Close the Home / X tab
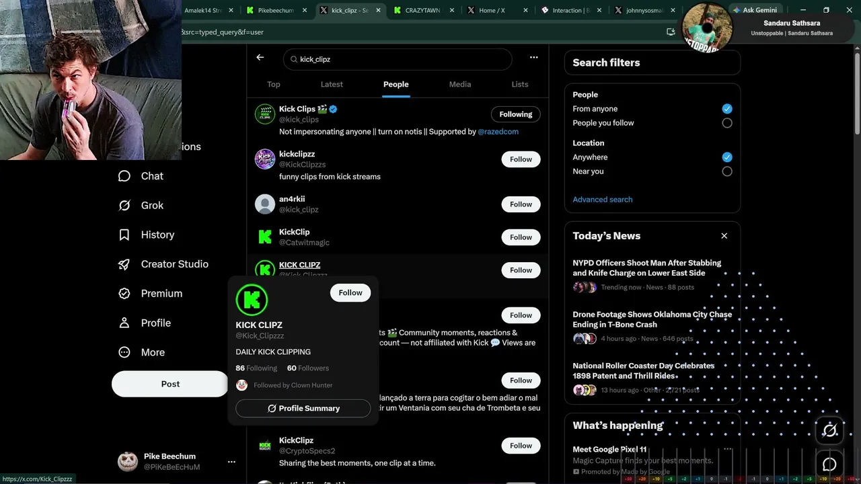 [x=525, y=10]
